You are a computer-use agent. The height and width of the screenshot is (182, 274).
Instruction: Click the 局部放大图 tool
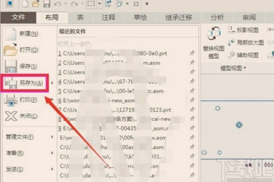coord(245,43)
